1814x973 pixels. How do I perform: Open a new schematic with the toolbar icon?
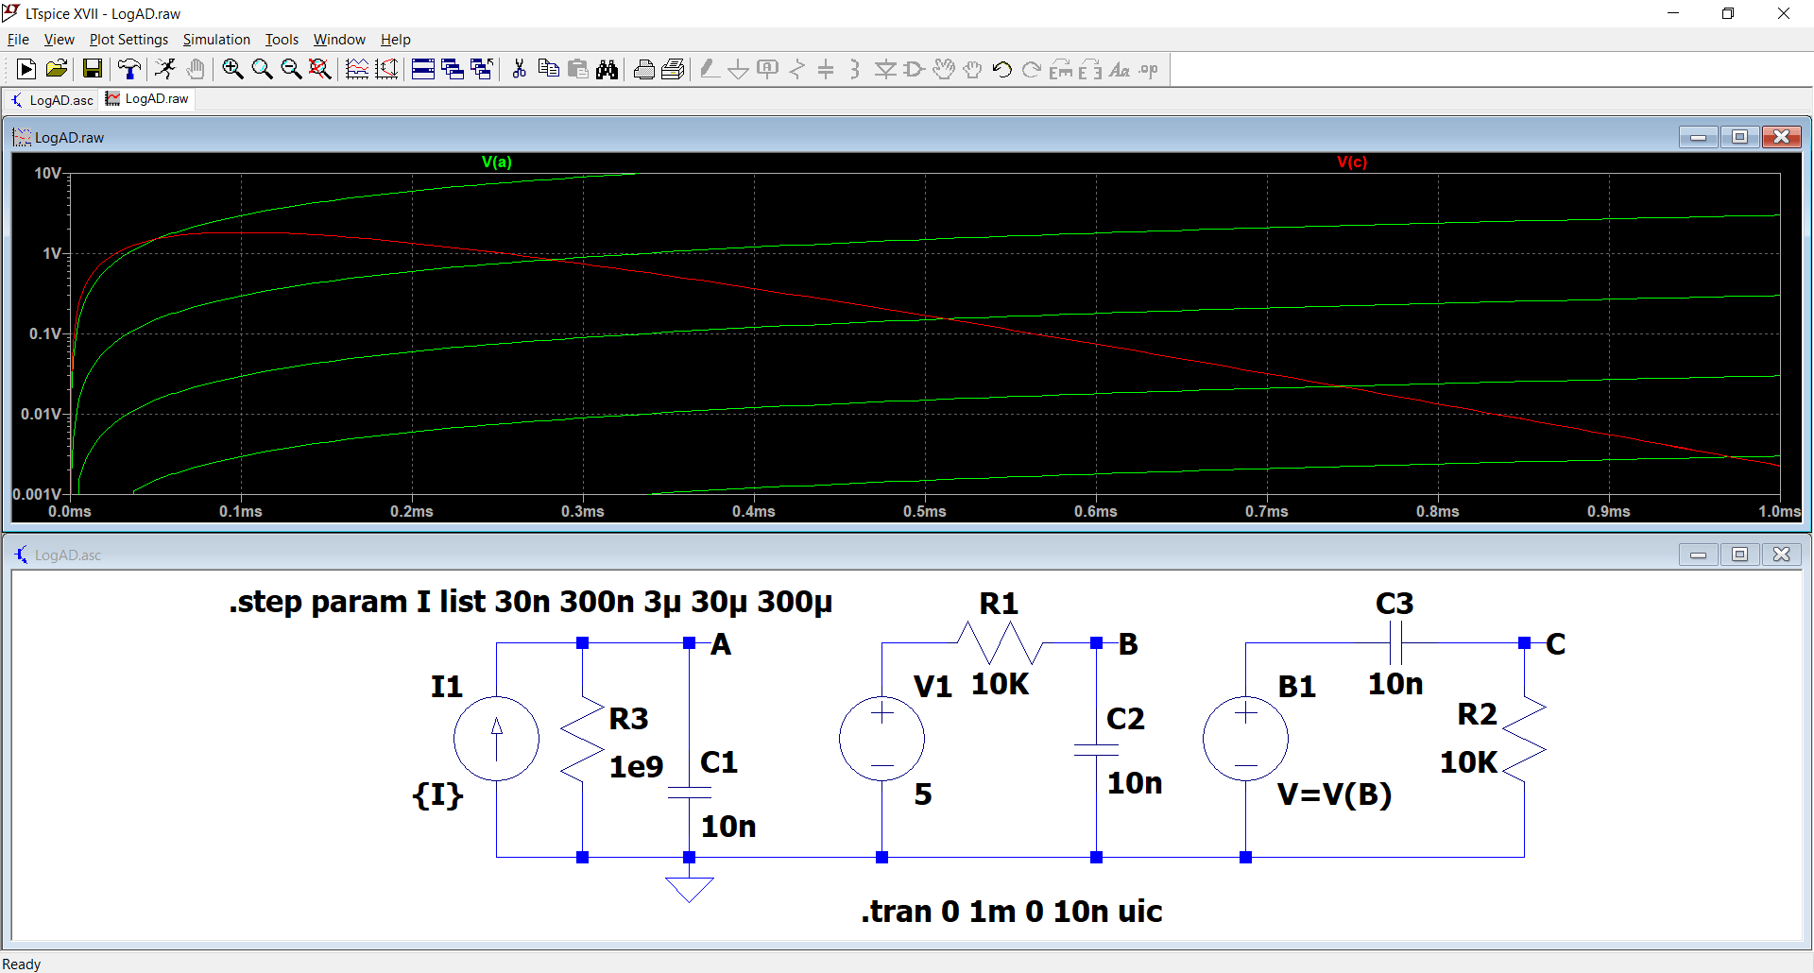coord(26,69)
